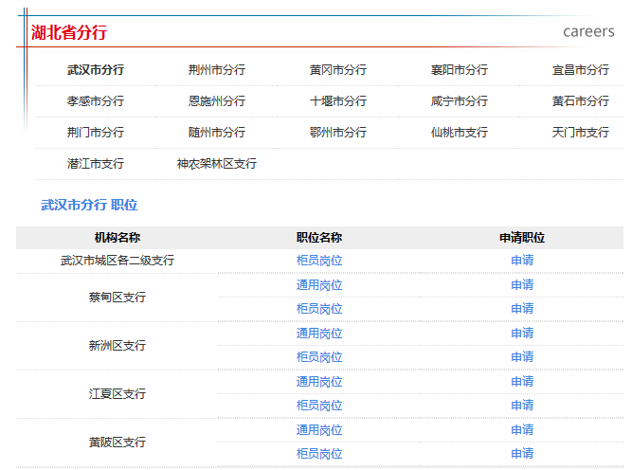The image size is (632, 470).
Task: Apply for 黄陂区支行 通用岗位
Action: click(522, 430)
